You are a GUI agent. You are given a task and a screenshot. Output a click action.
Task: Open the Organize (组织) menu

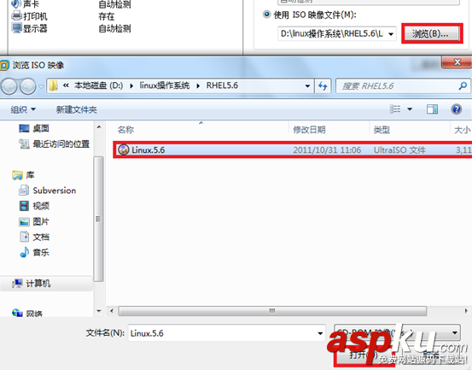pyautogui.click(x=23, y=109)
